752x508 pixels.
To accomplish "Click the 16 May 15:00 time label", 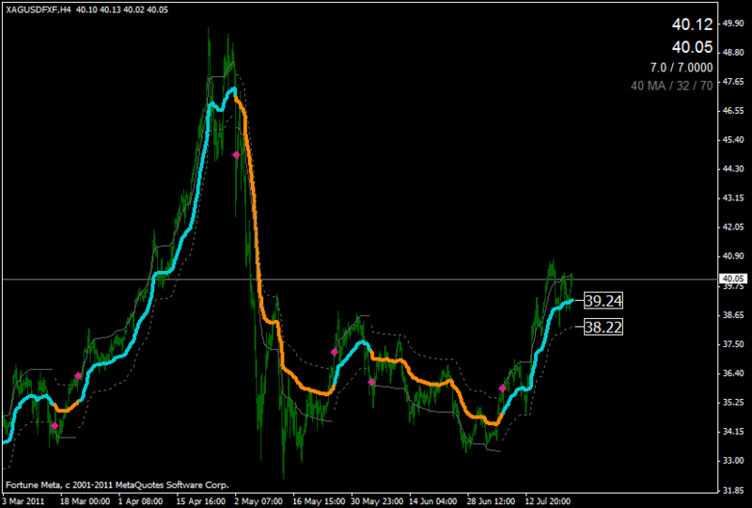I will pos(319,501).
